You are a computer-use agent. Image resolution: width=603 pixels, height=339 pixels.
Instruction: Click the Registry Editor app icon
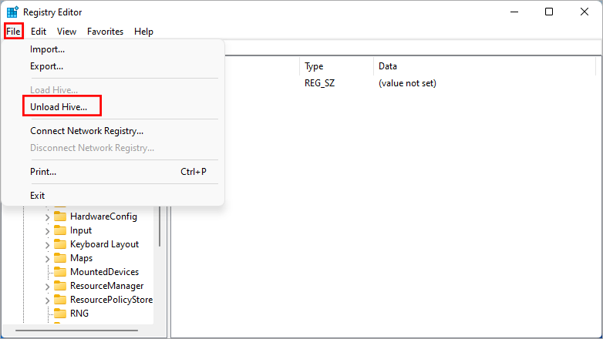pyautogui.click(x=12, y=12)
